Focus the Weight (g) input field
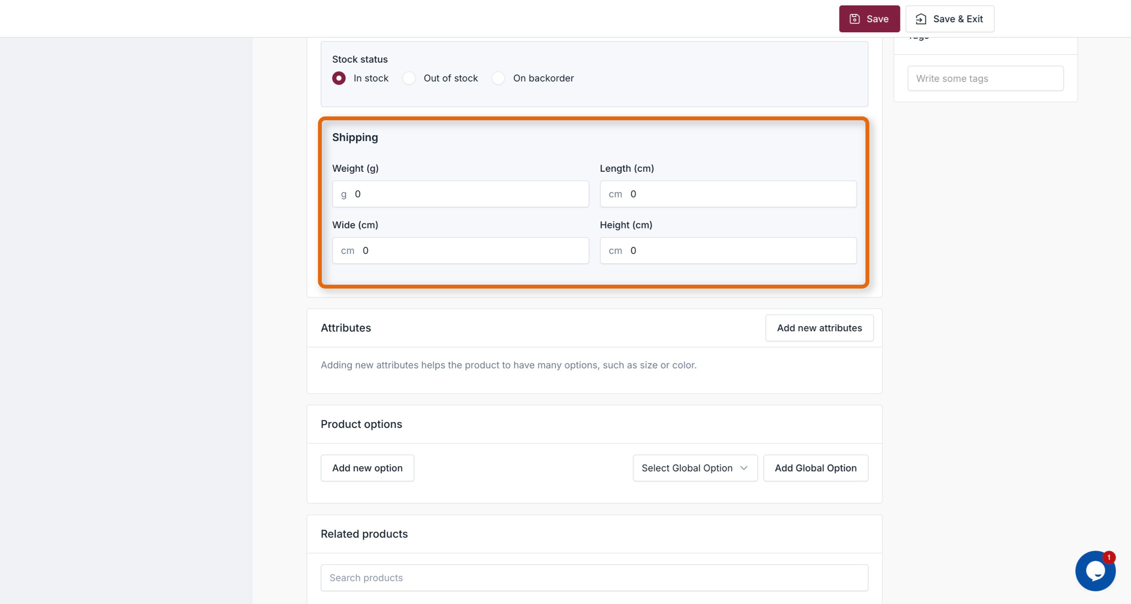 tap(460, 194)
